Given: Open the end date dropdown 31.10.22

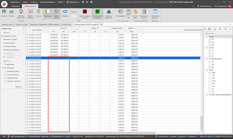Looking at the screenshot, I should coord(20,57).
